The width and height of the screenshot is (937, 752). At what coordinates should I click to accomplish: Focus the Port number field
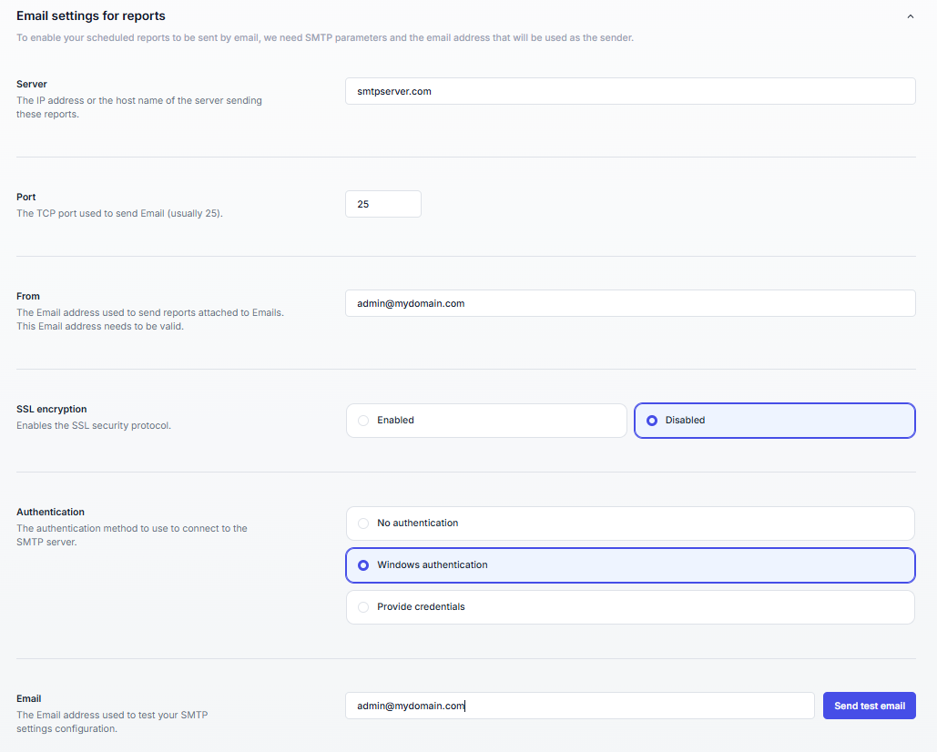(x=382, y=204)
